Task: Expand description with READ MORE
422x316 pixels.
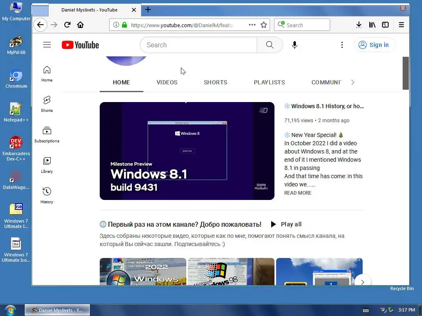Action: pos(298,193)
